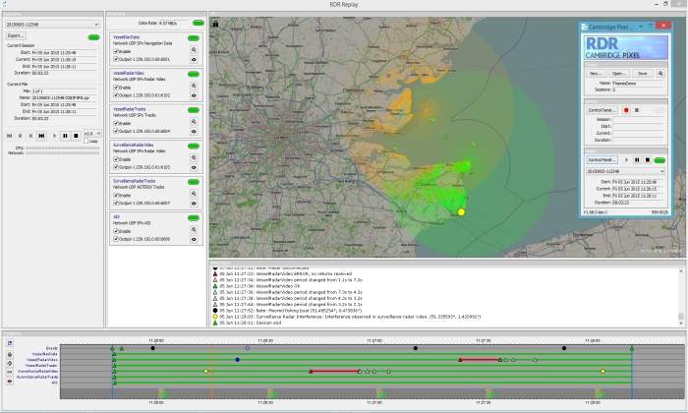Click the New... button in RDR window

(595, 73)
